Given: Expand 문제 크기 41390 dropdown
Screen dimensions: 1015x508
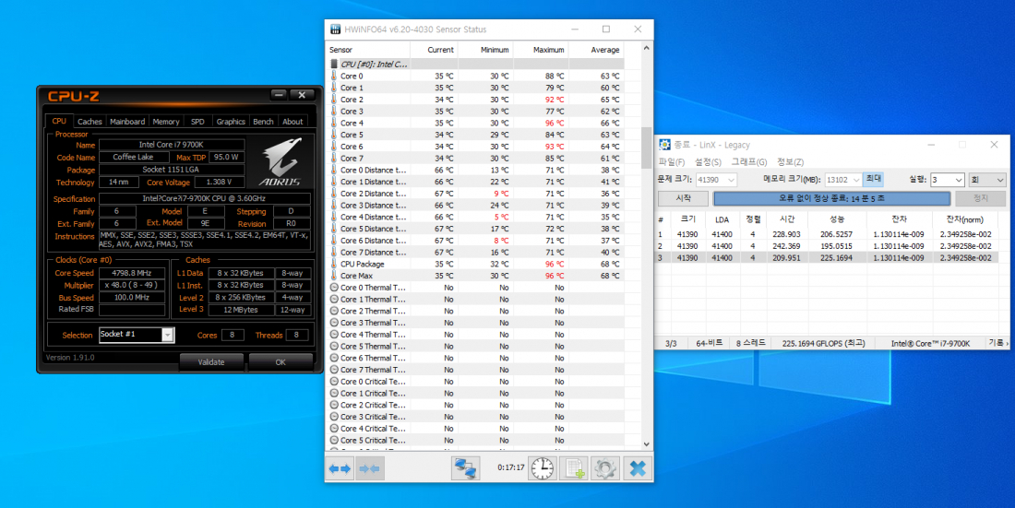Looking at the screenshot, I should 732,180.
